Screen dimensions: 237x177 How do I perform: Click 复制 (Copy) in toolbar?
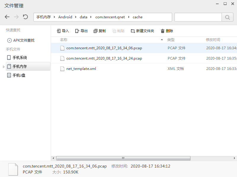click(x=100, y=31)
